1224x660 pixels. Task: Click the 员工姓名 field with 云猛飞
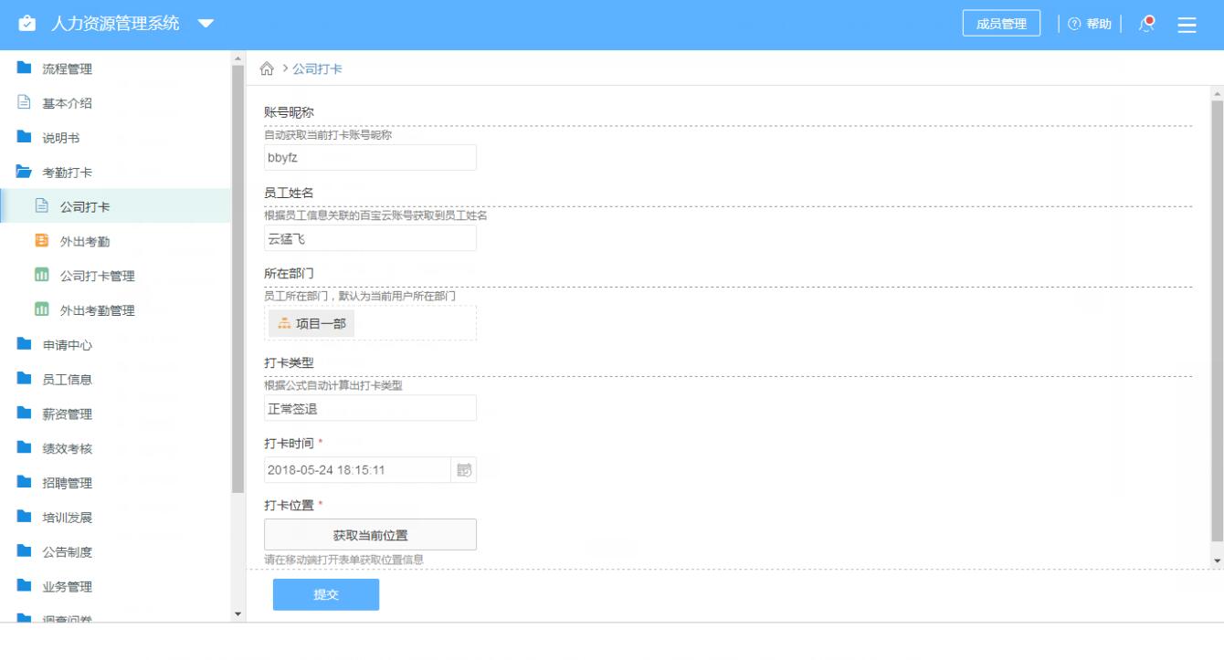pos(370,237)
